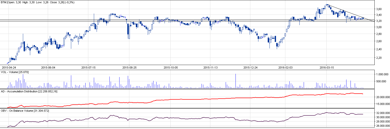Click the 2016-03-15 date axis label
The width and height of the screenshot is (390, 129).
(x=326, y=68)
